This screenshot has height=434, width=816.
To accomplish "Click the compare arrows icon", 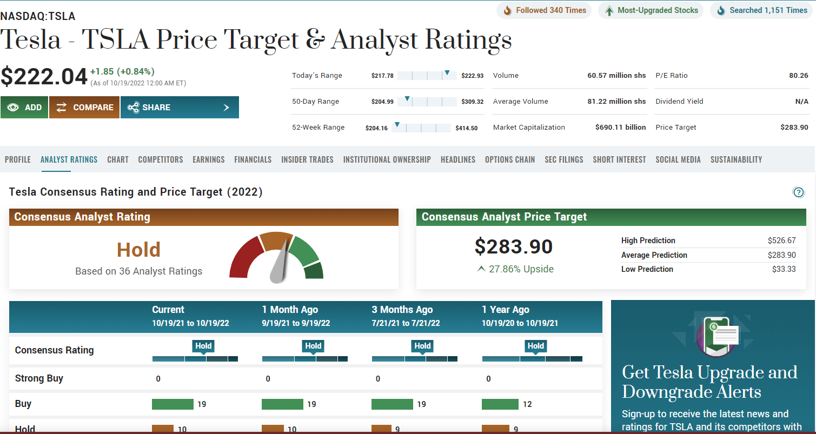I will (x=62, y=108).
